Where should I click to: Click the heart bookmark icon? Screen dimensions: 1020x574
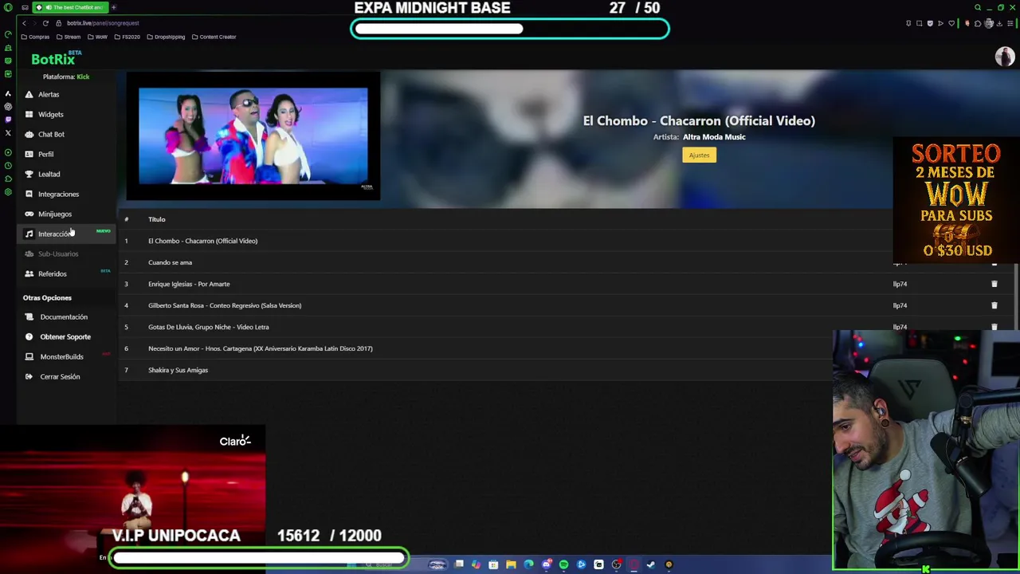pos(951,23)
